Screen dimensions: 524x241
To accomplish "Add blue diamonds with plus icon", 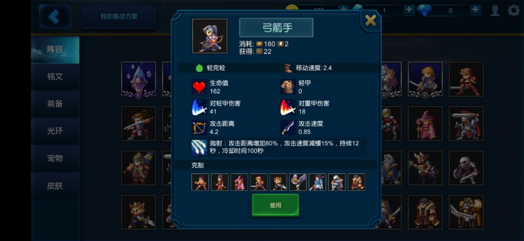I will coord(475,10).
